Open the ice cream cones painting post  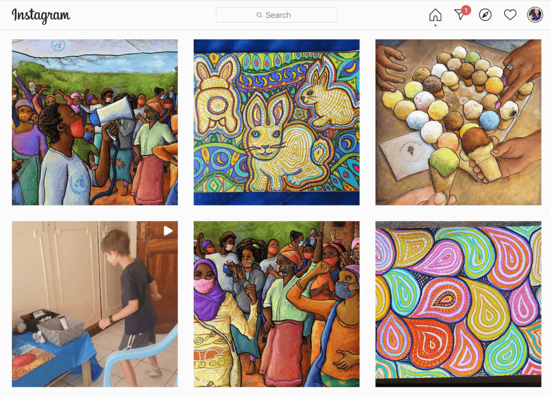(x=458, y=122)
